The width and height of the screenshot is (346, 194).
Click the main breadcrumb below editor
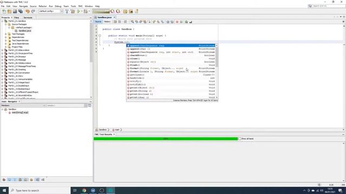[x=117, y=130]
